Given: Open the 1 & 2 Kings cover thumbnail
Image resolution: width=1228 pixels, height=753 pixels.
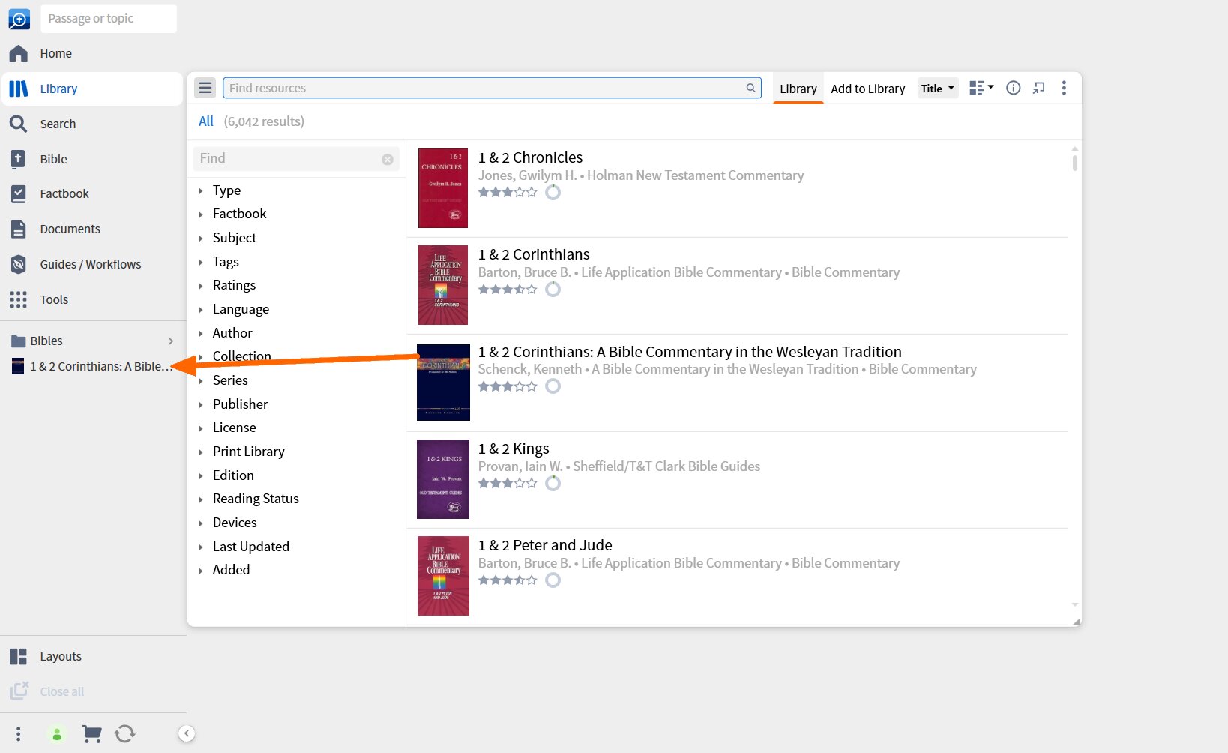Looking at the screenshot, I should click(443, 479).
